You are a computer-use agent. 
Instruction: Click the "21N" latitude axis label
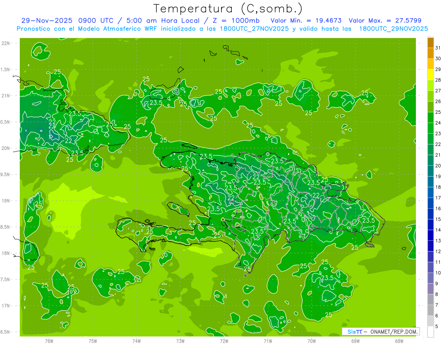pyautogui.click(x=6, y=96)
